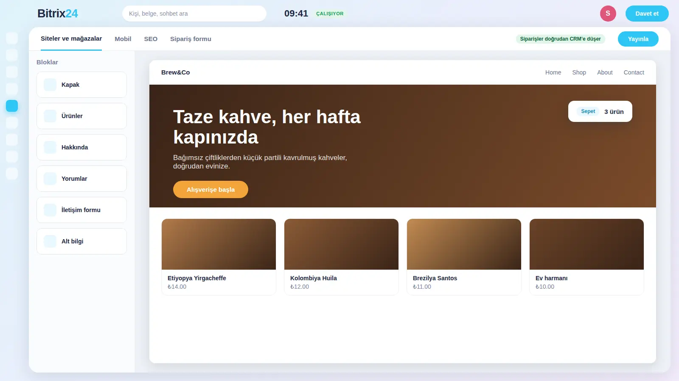Viewport: 679px width, 381px height.
Task: Click the About nav link
Action: pyautogui.click(x=605, y=72)
